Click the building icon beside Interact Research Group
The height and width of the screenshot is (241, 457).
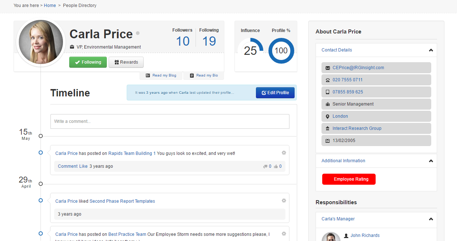328,128
